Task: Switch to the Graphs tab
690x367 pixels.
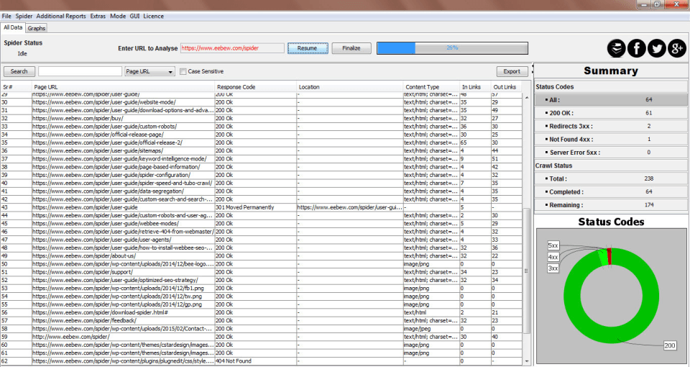Action: pos(37,28)
